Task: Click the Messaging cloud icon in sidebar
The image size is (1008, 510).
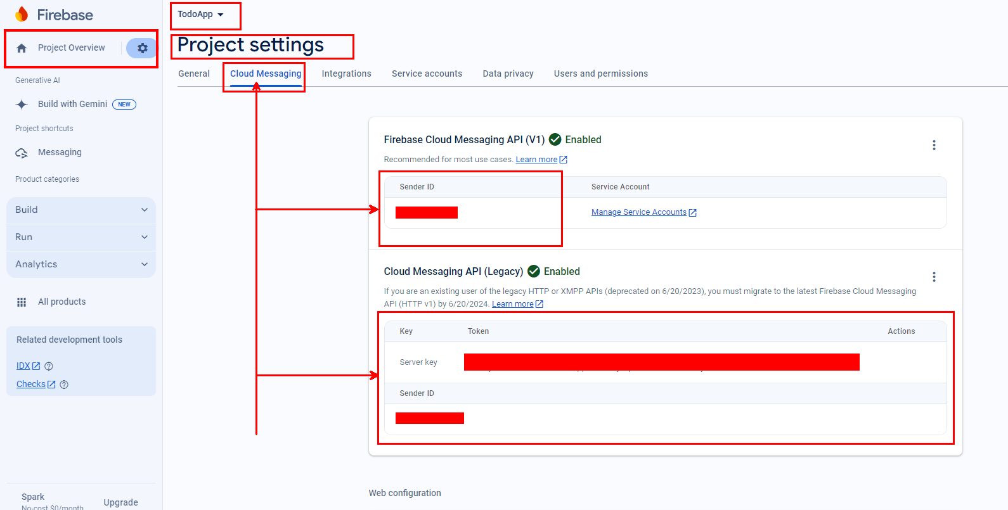Action: 22,153
